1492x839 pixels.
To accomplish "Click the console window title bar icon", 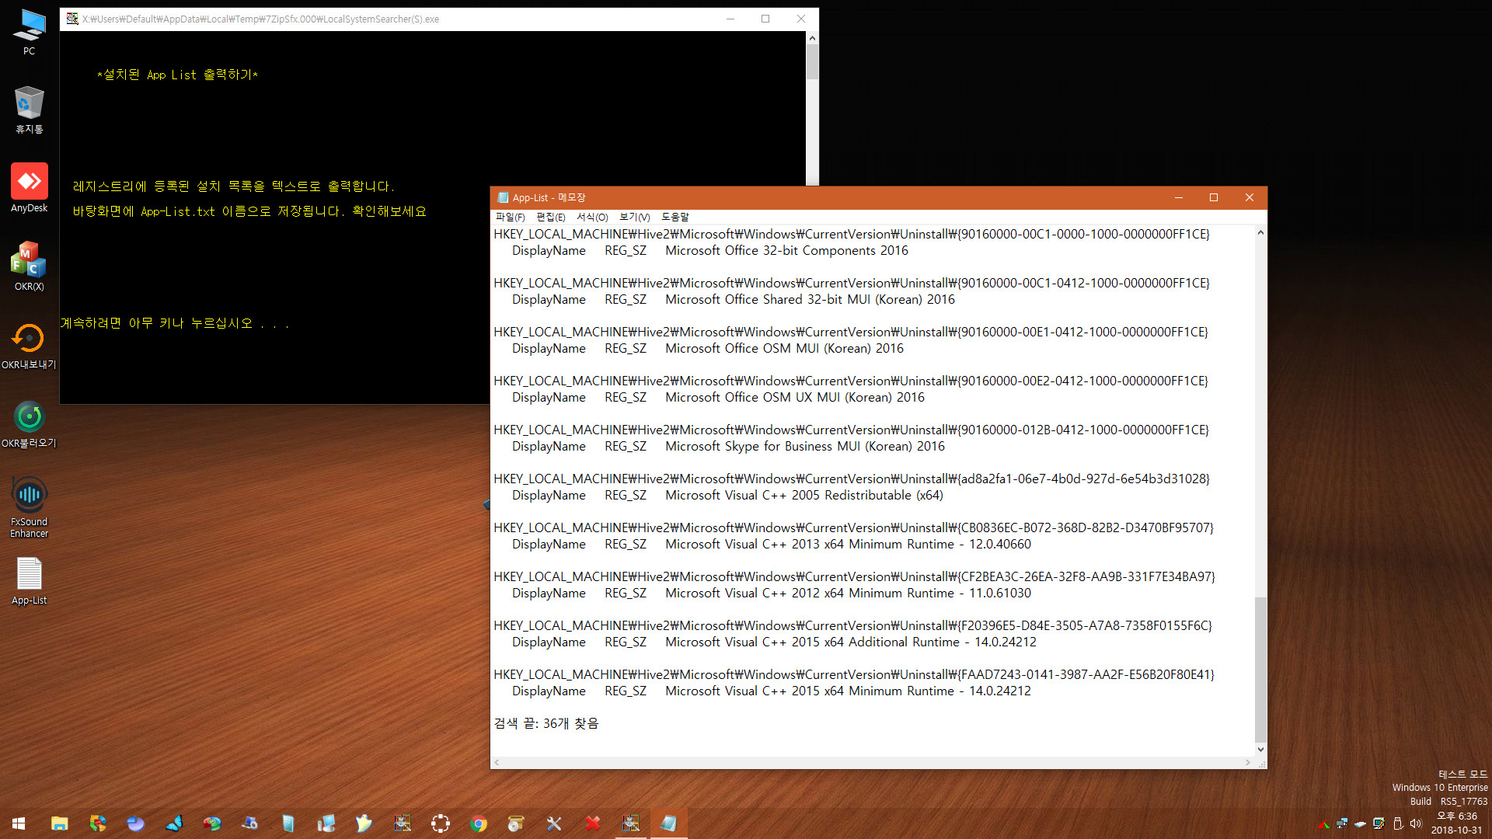I will tap(72, 19).
